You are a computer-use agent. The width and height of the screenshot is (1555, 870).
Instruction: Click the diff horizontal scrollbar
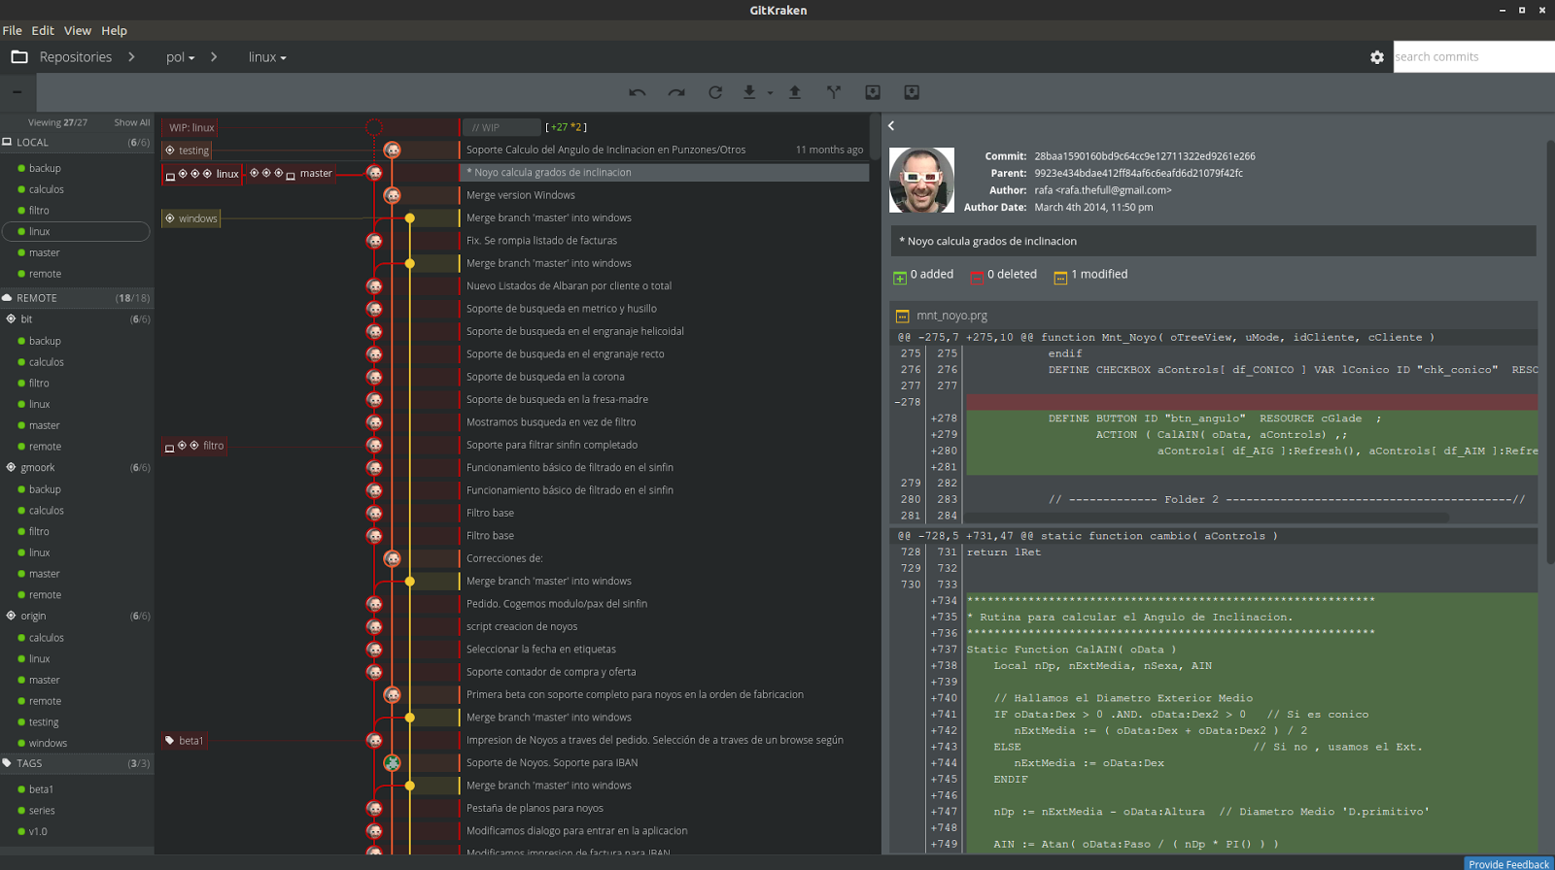pos(1207,519)
